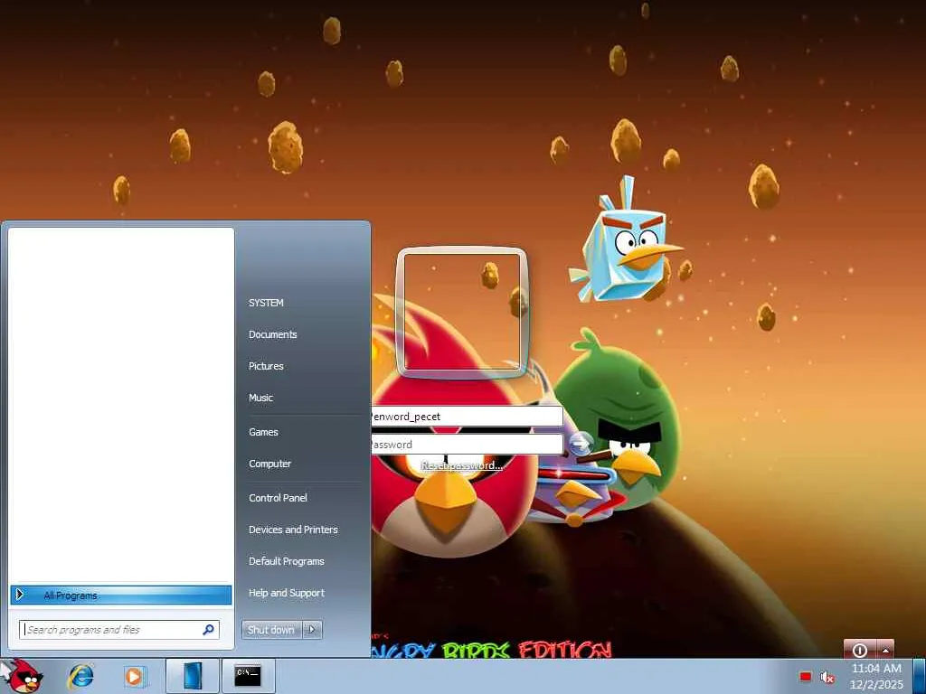The image size is (926, 694).
Task: Click the username field reading enword_pecet
Action: (x=468, y=417)
